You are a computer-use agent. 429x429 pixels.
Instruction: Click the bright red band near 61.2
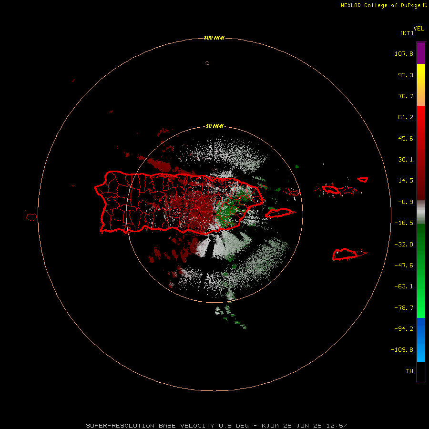click(x=421, y=117)
